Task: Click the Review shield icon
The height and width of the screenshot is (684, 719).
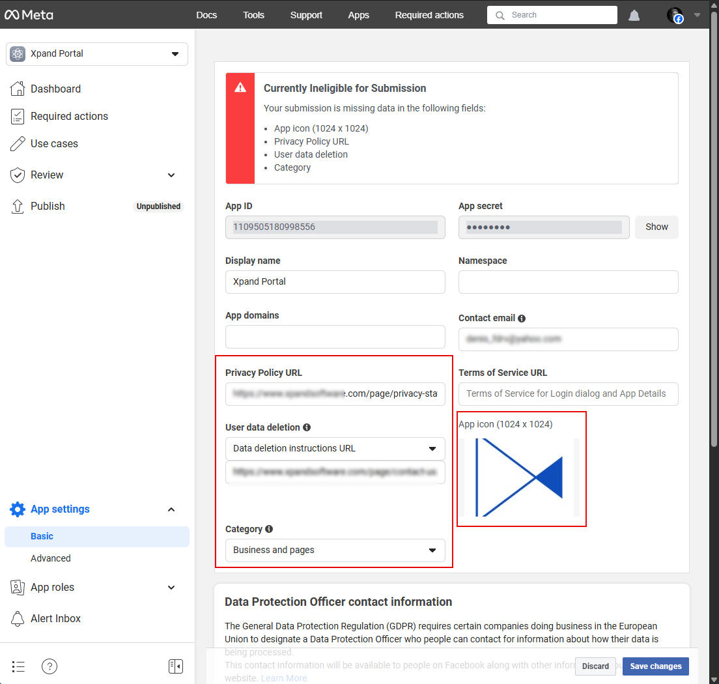Action: [x=18, y=175]
